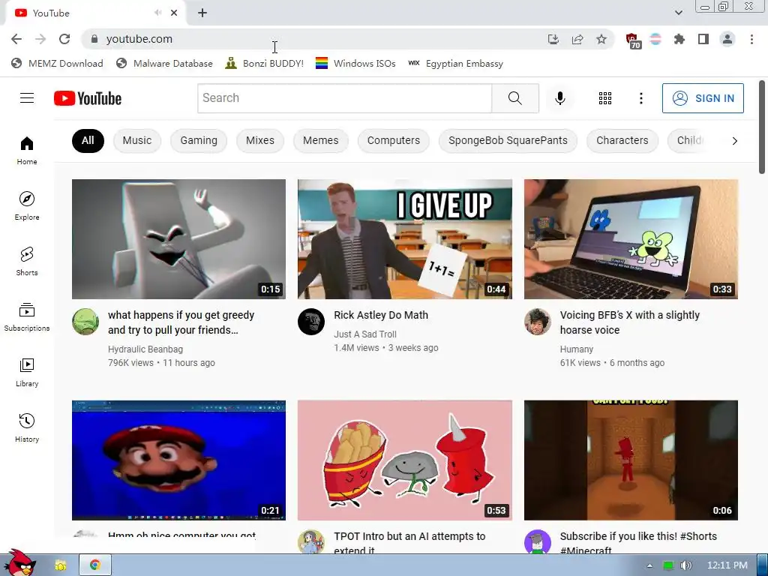Open Subscriptions in the sidebar

(x=27, y=317)
